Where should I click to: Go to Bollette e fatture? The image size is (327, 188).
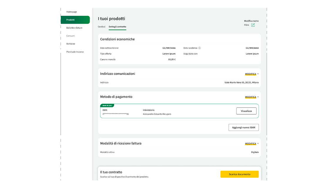[x=74, y=28]
